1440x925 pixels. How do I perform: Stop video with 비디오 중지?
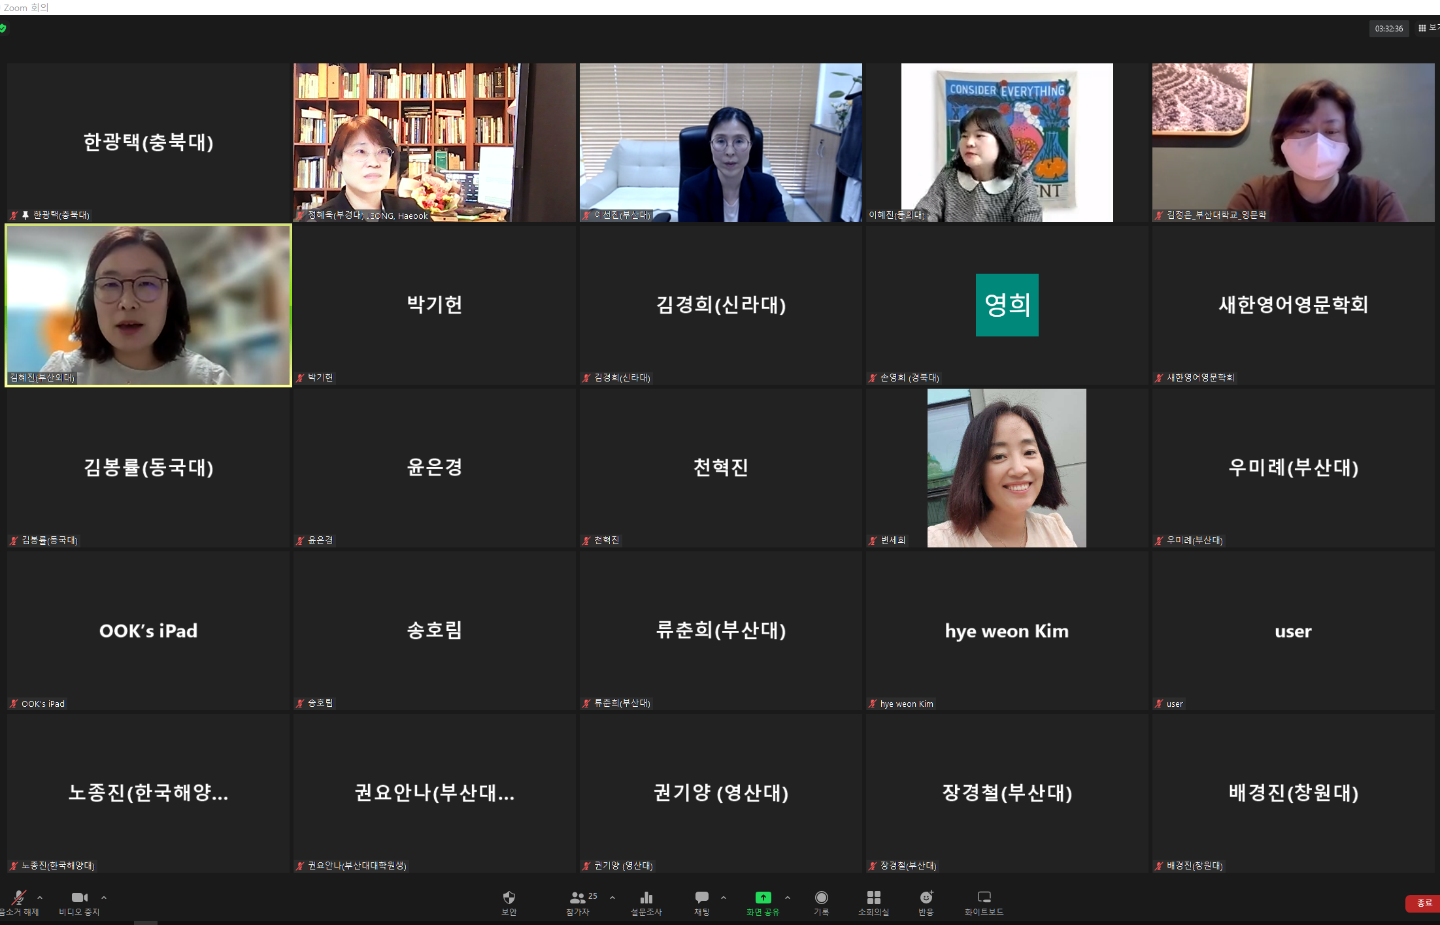79,898
